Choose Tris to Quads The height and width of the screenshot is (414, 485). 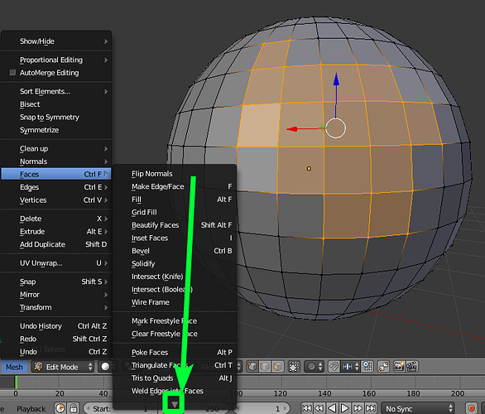(x=175, y=378)
